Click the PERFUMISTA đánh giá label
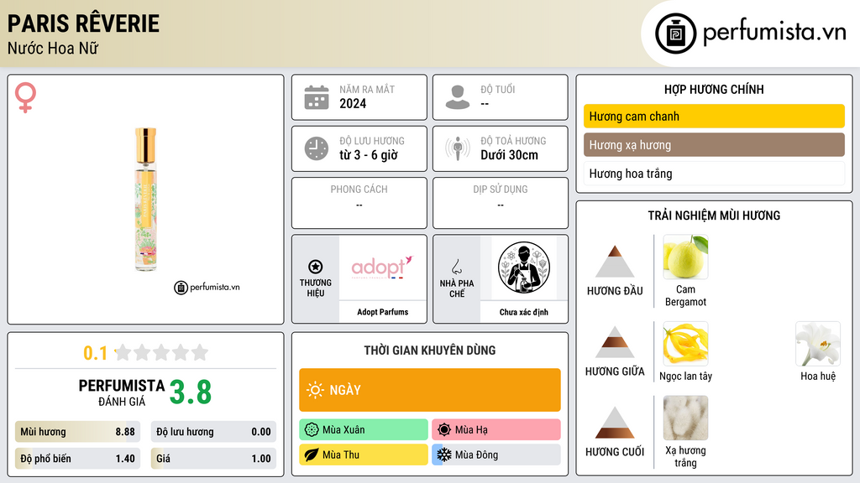Image resolution: width=860 pixels, height=483 pixels. (122, 392)
